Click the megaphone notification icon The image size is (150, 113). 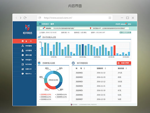44,28
